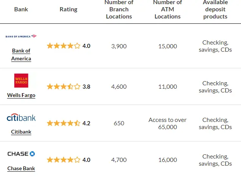
Task: Open the Wells Fargo link
Action: [x=21, y=95]
